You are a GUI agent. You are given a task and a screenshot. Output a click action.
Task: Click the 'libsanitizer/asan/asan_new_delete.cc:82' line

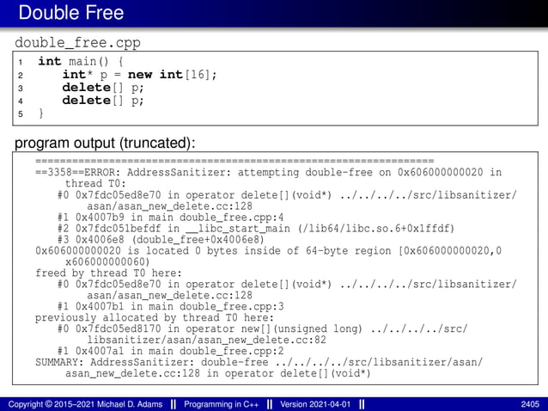click(x=206, y=340)
